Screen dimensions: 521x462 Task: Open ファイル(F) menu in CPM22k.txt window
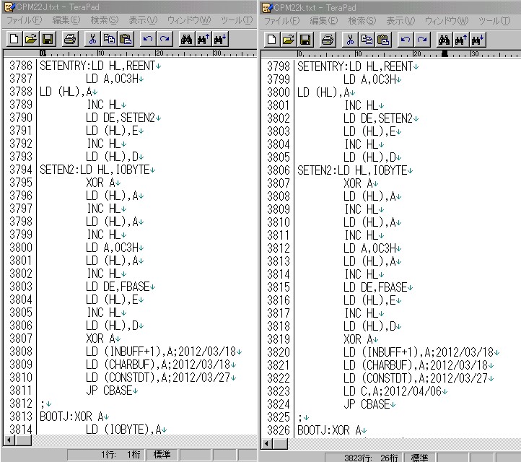(x=281, y=21)
